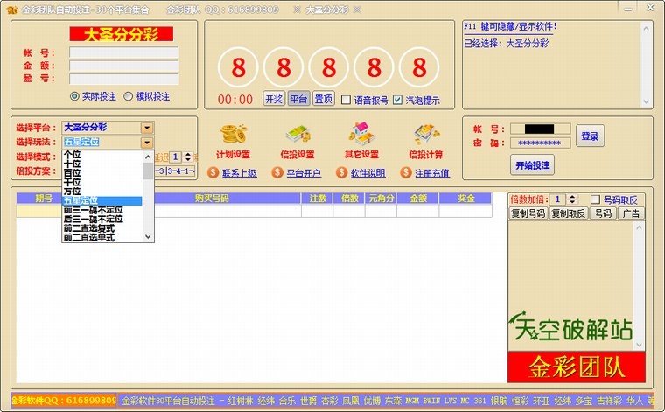This screenshot has height=412, width=665.
Task: Click coin icon next to 注册充值
Action: click(x=405, y=173)
